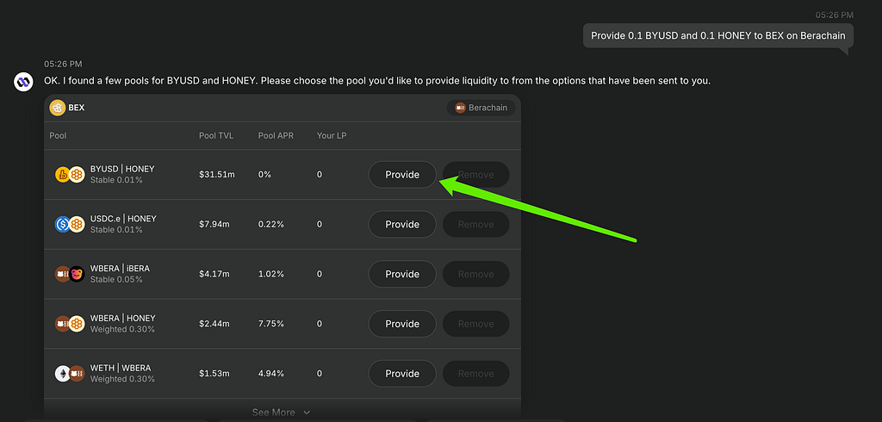Click the BYUSD | HONEY token pair icons

click(70, 175)
